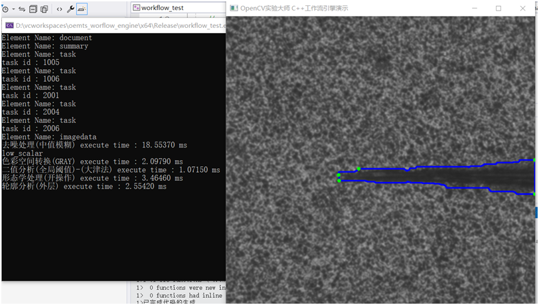Click the 'task id : 1006' line
The width and height of the screenshot is (539, 305).
coord(31,79)
